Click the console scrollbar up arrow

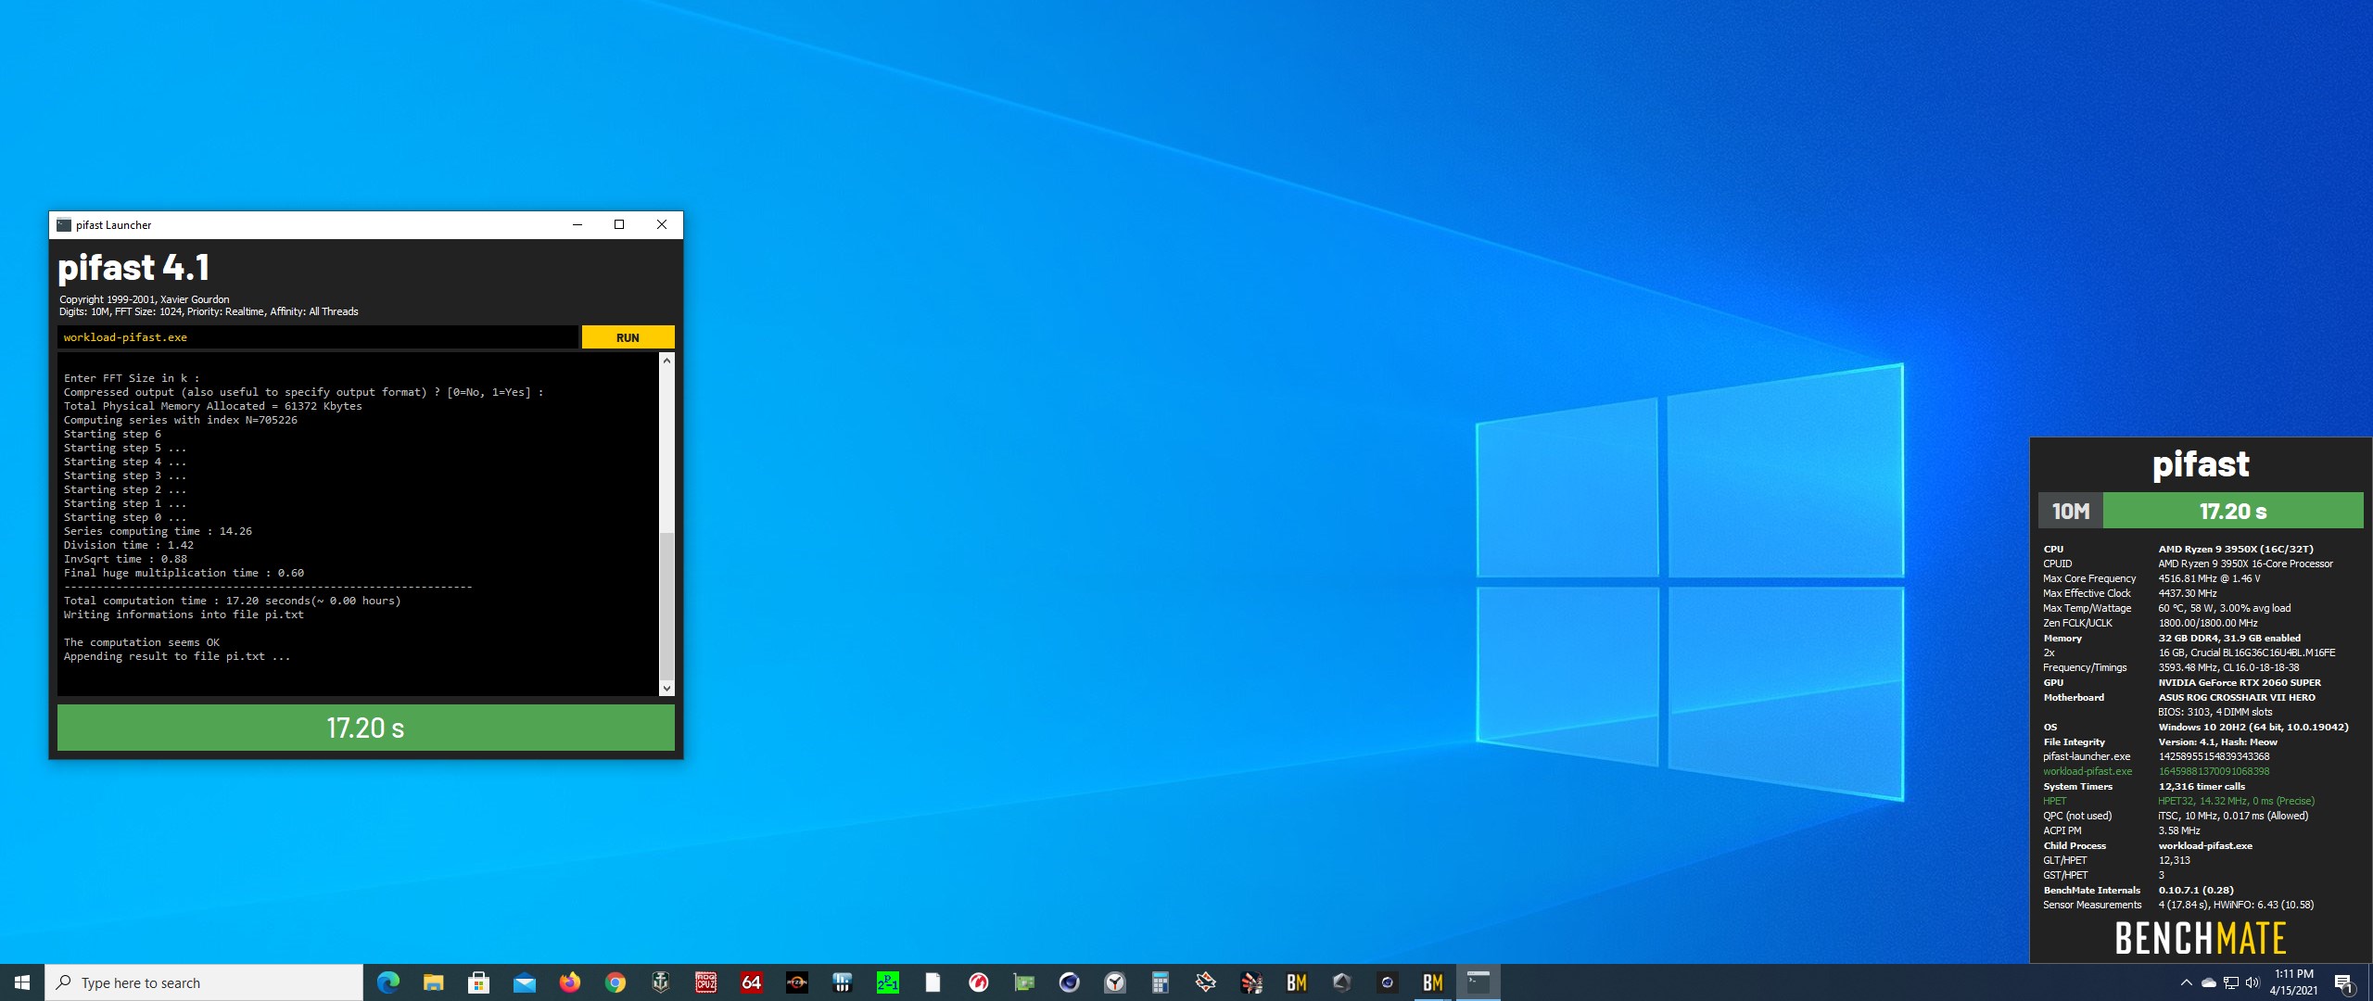click(666, 361)
